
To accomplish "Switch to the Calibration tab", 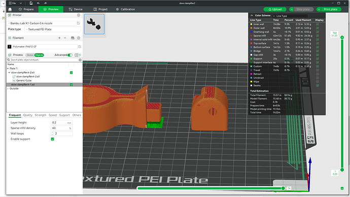I will [125, 9].
